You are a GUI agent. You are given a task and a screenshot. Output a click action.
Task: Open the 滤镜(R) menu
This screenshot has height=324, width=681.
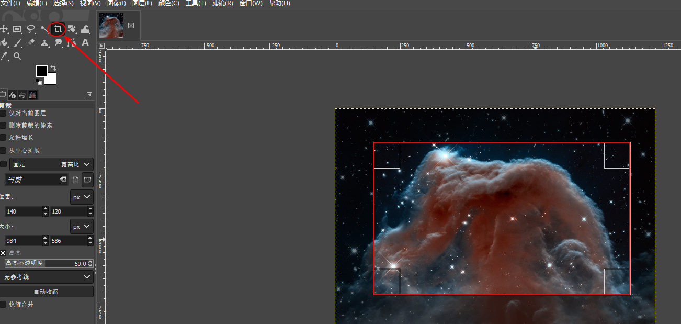tap(223, 3)
